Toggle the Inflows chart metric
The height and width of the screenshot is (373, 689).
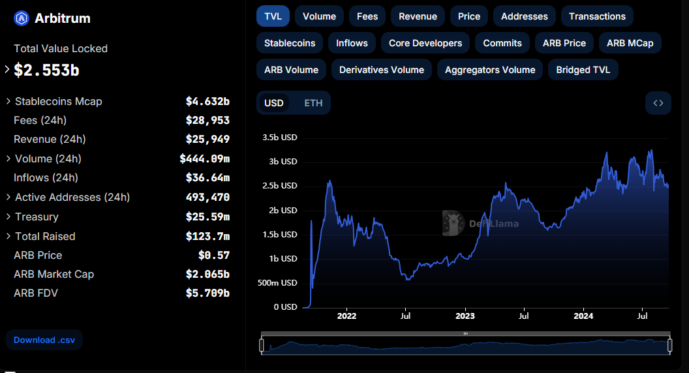pyautogui.click(x=352, y=43)
